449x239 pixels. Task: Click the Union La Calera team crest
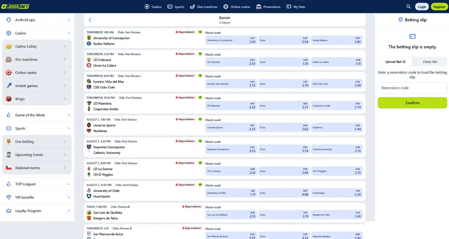pyautogui.click(x=89, y=65)
